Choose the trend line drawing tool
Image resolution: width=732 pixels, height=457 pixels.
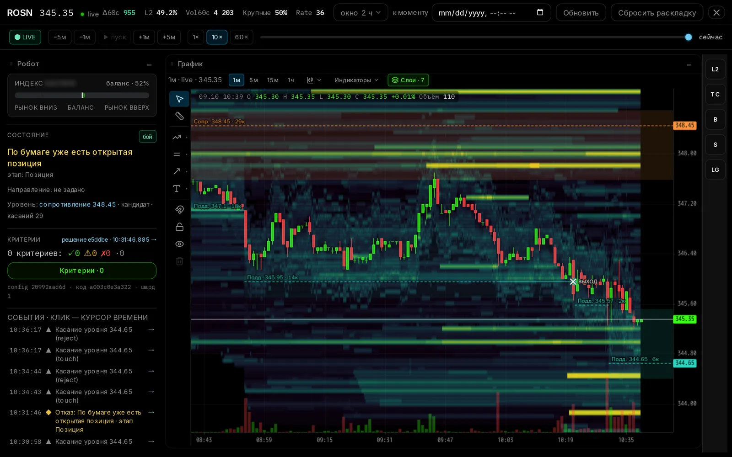[177, 137]
